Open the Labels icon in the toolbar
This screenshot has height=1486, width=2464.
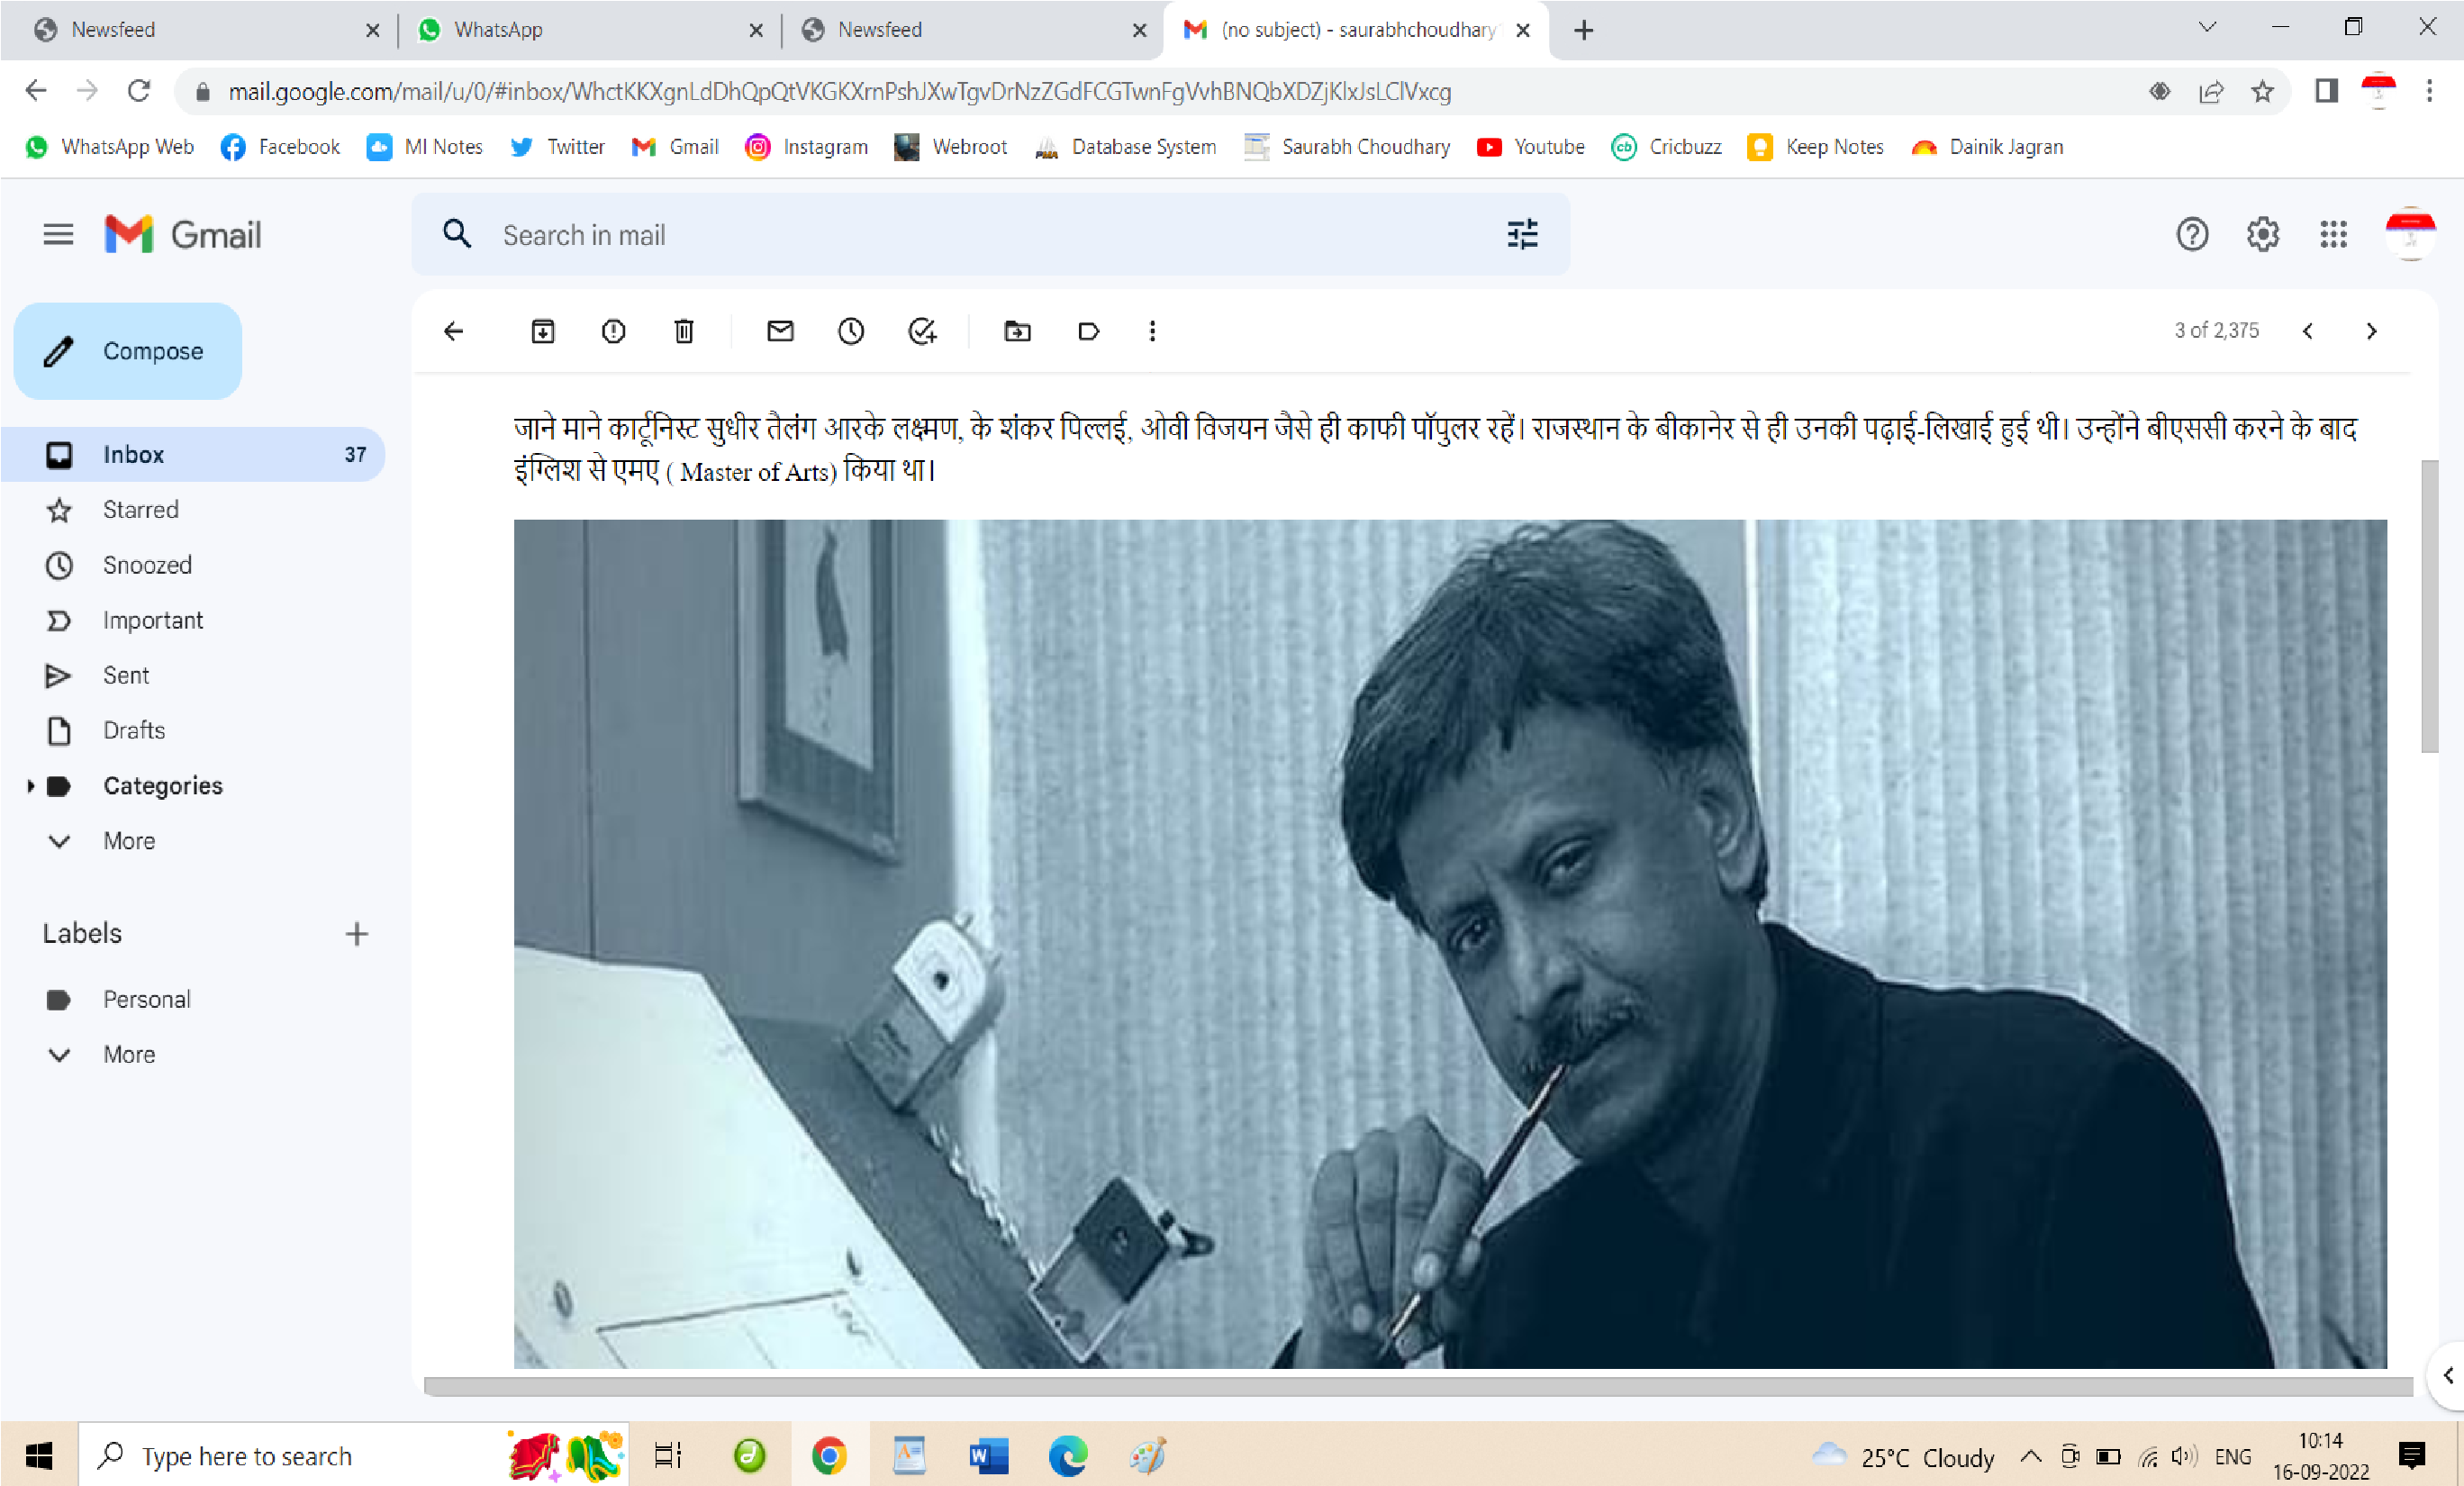1088,331
